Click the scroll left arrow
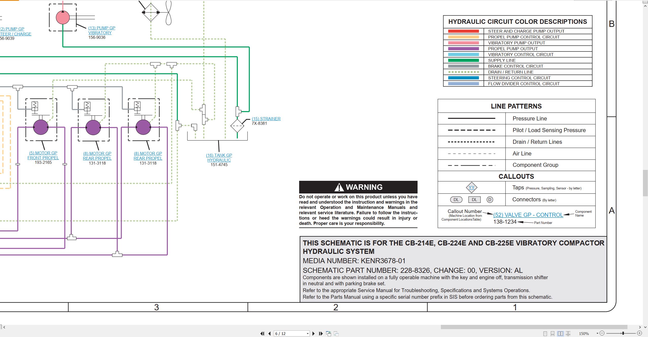This screenshot has width=648, height=337. 4,327
